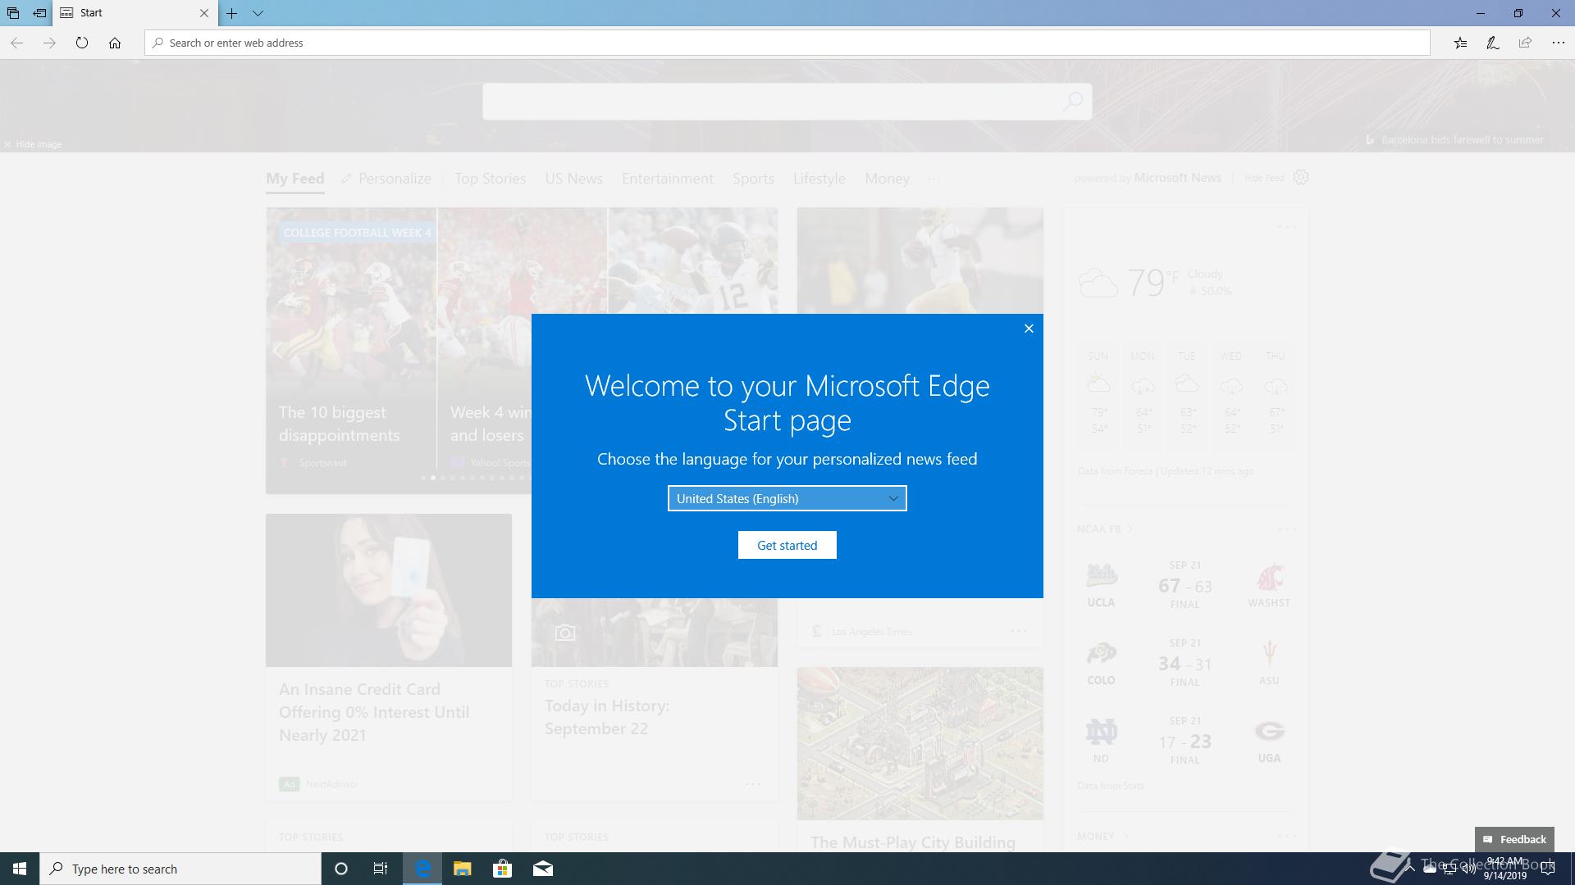Refresh the page with reload icon

[x=82, y=43]
